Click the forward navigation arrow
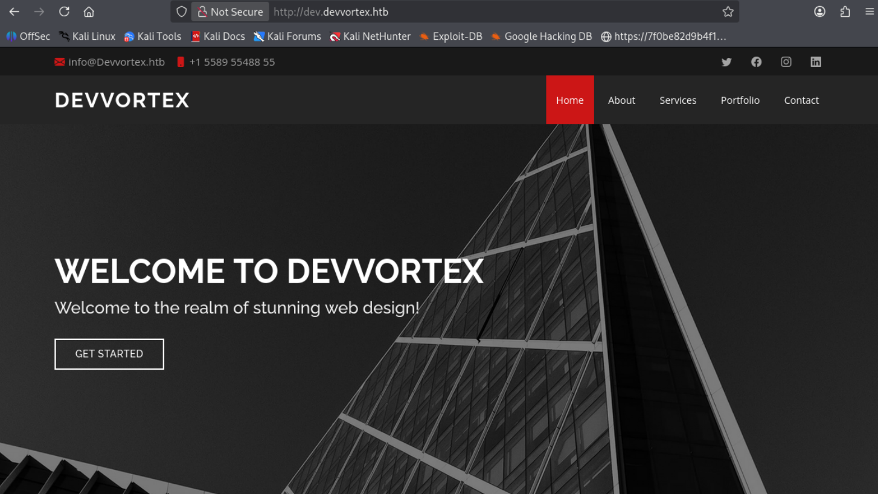The height and width of the screenshot is (494, 878). tap(39, 11)
